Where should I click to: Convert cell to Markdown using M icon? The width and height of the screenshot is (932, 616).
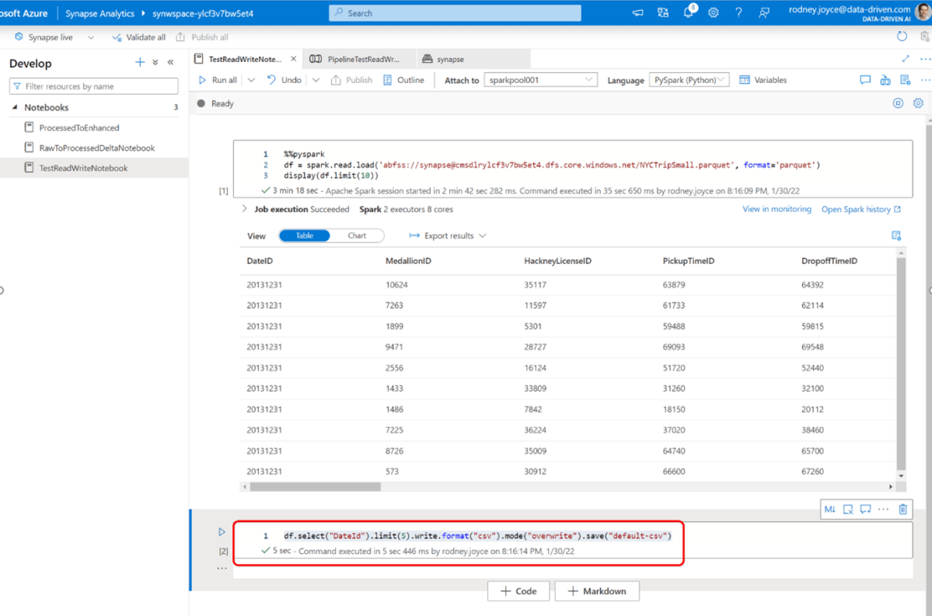tap(829, 509)
